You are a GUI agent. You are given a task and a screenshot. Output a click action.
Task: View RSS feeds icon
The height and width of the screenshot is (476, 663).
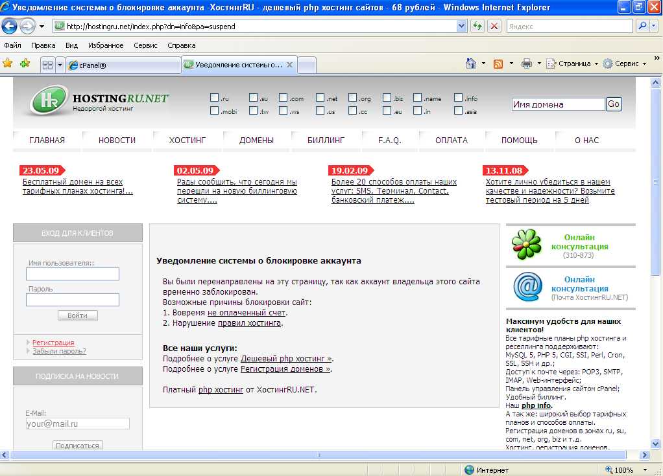pyautogui.click(x=498, y=63)
